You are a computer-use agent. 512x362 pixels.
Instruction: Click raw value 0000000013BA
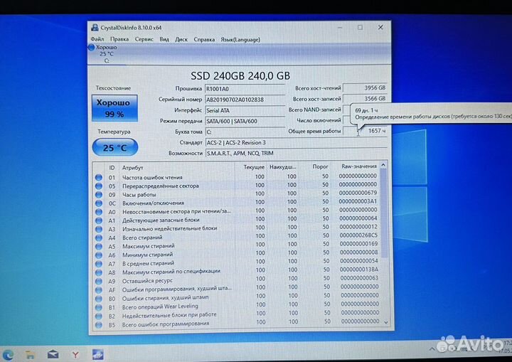pos(359,270)
